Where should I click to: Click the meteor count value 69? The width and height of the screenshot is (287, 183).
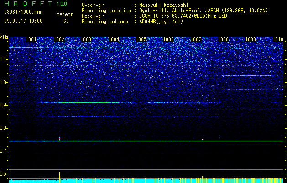point(66,21)
